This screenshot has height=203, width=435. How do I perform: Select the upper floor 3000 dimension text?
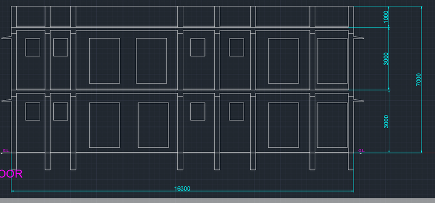click(x=386, y=59)
